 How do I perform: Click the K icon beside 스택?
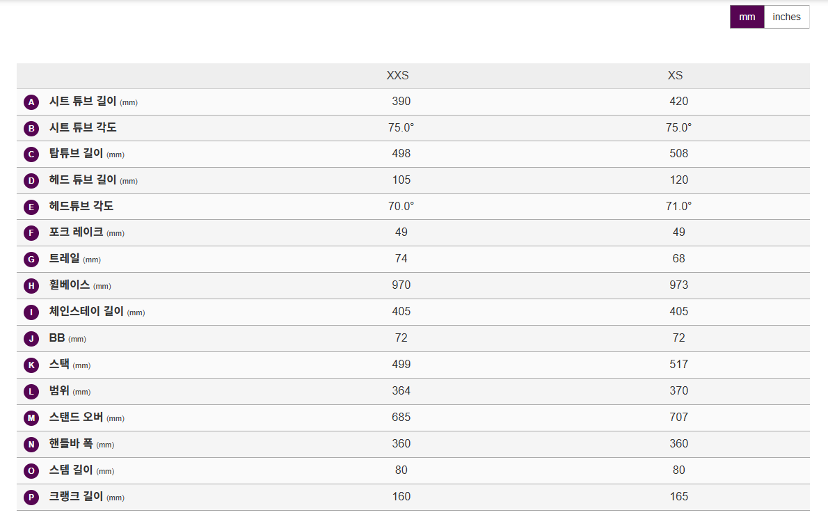click(x=31, y=365)
